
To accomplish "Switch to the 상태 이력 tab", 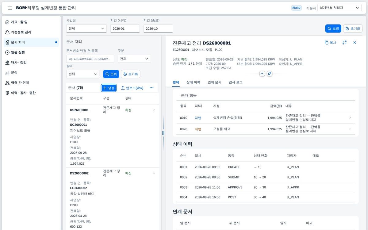I will coord(193,82).
